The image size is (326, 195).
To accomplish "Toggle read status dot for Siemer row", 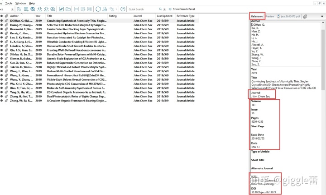I will coord(2,59).
